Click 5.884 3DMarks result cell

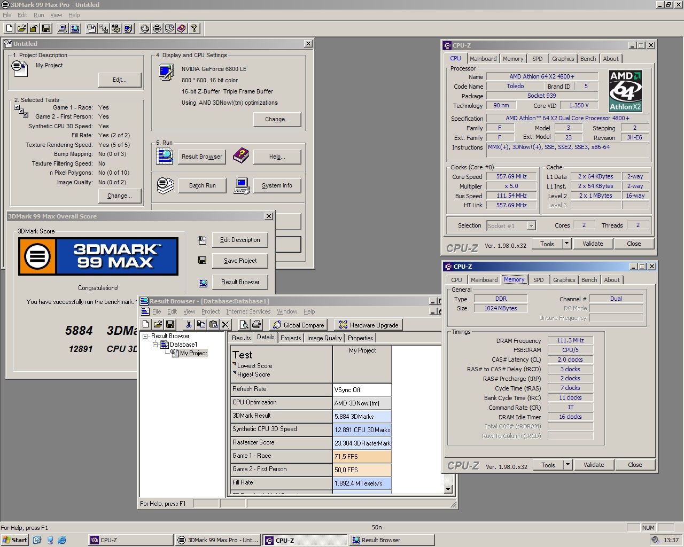[362, 417]
